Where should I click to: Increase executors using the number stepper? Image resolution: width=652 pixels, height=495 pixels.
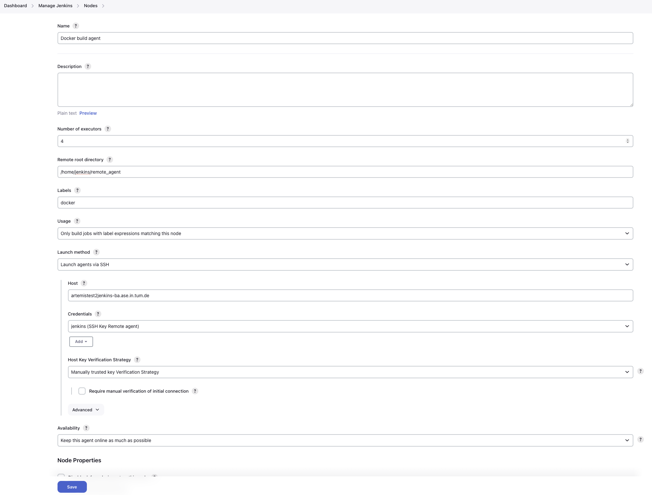tap(628, 140)
